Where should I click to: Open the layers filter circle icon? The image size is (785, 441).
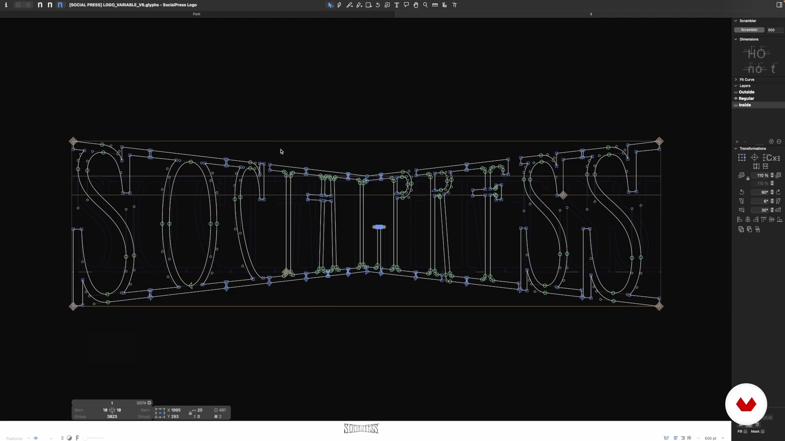click(x=772, y=142)
